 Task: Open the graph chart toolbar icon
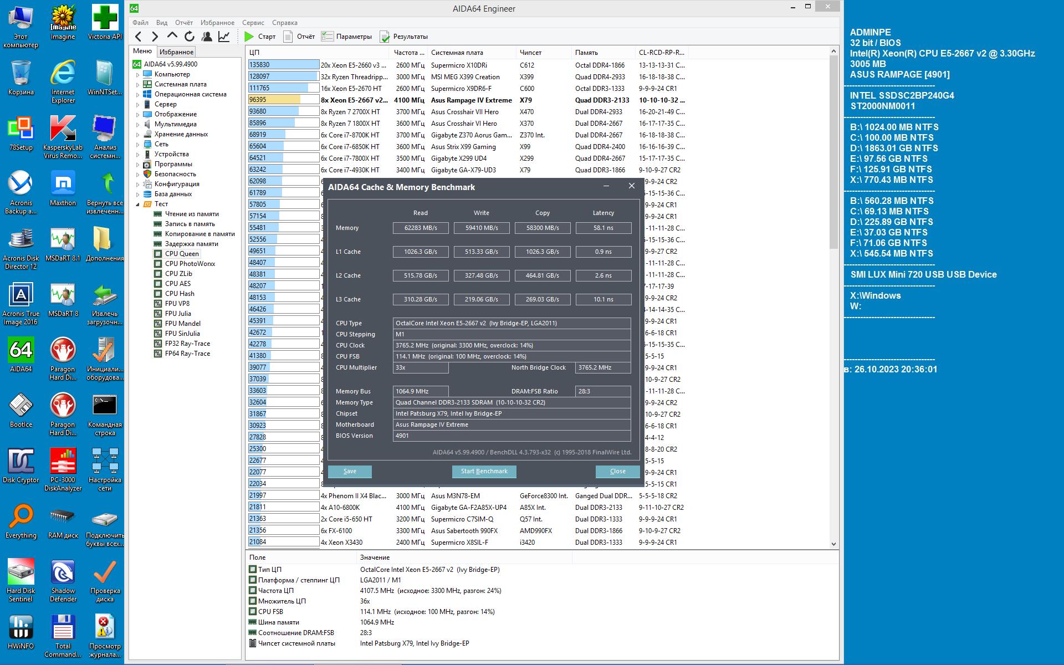click(x=224, y=37)
